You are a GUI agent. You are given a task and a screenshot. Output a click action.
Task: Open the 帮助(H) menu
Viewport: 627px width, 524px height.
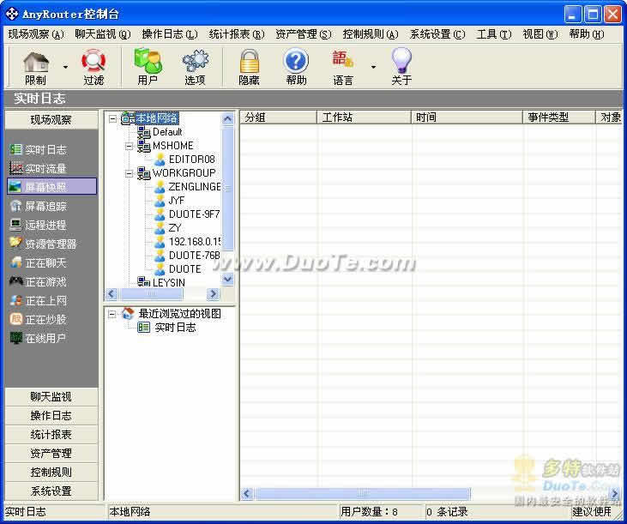(x=587, y=34)
